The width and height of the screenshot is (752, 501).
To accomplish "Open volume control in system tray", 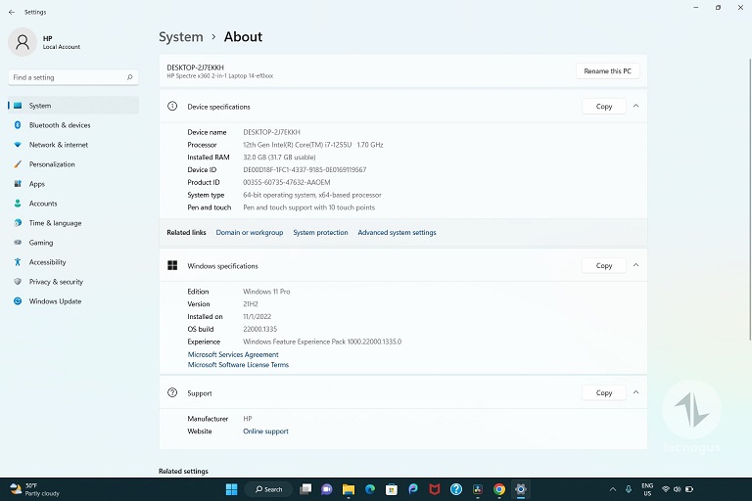I will click(678, 489).
